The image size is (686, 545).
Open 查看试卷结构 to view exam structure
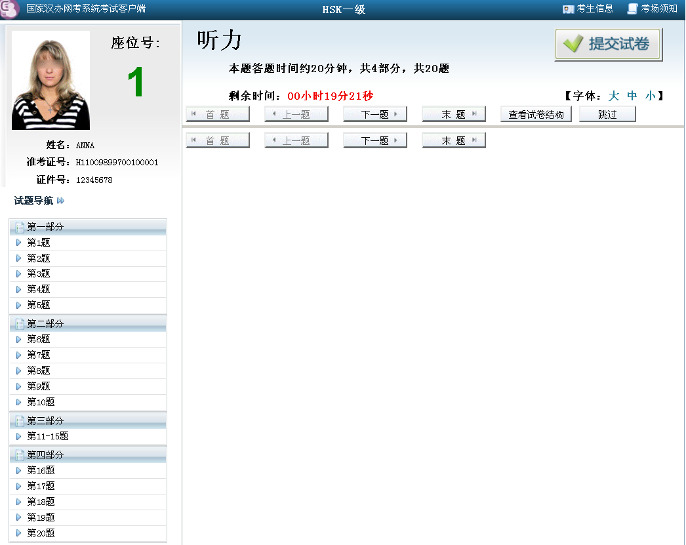coord(536,114)
